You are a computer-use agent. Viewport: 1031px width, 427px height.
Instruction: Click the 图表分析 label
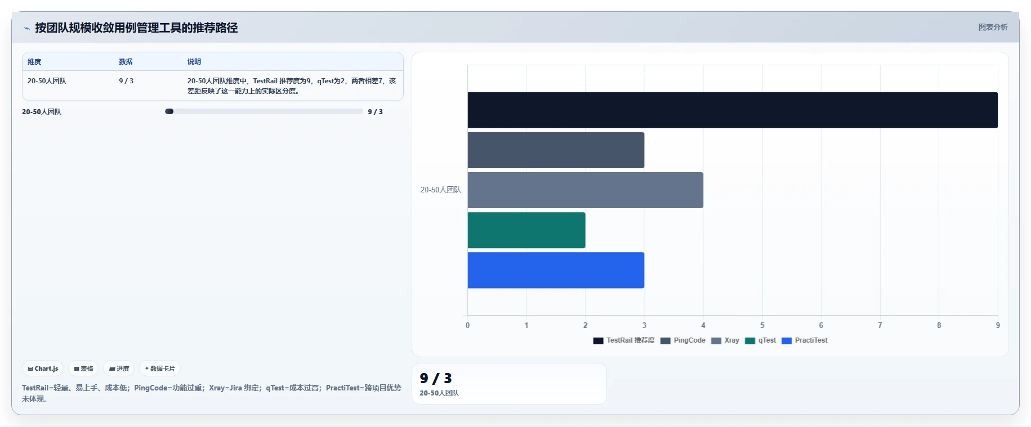tap(993, 27)
